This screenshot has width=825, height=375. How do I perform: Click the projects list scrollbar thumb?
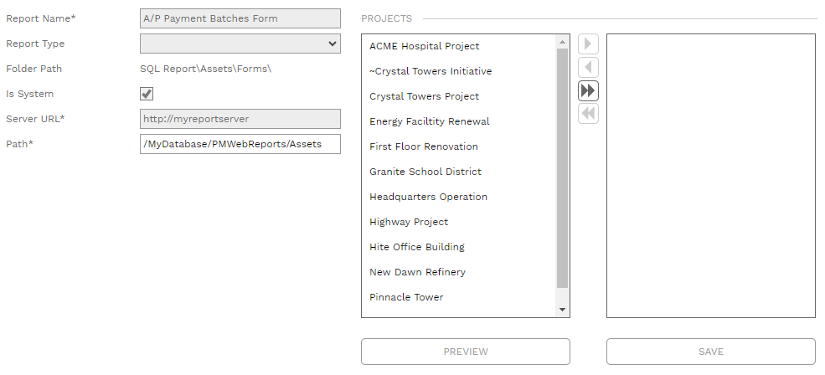point(562,167)
